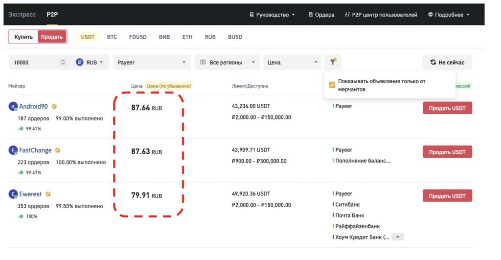Click ₽900.00 - ₽300,000.00 limit

(x=259, y=161)
